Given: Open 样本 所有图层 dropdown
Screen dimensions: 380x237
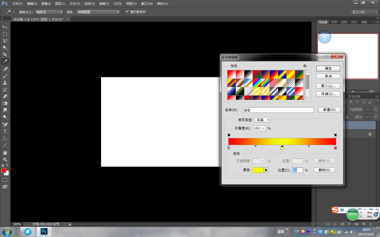Looking at the screenshot, I should tap(98, 12).
